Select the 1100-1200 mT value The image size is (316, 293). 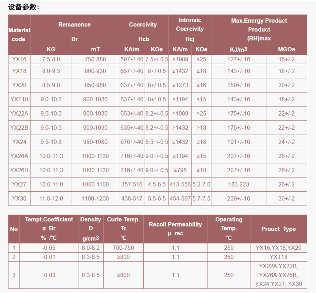tap(95, 199)
